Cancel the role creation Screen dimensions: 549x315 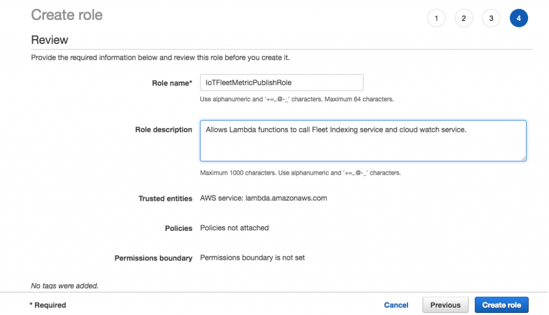pos(396,305)
